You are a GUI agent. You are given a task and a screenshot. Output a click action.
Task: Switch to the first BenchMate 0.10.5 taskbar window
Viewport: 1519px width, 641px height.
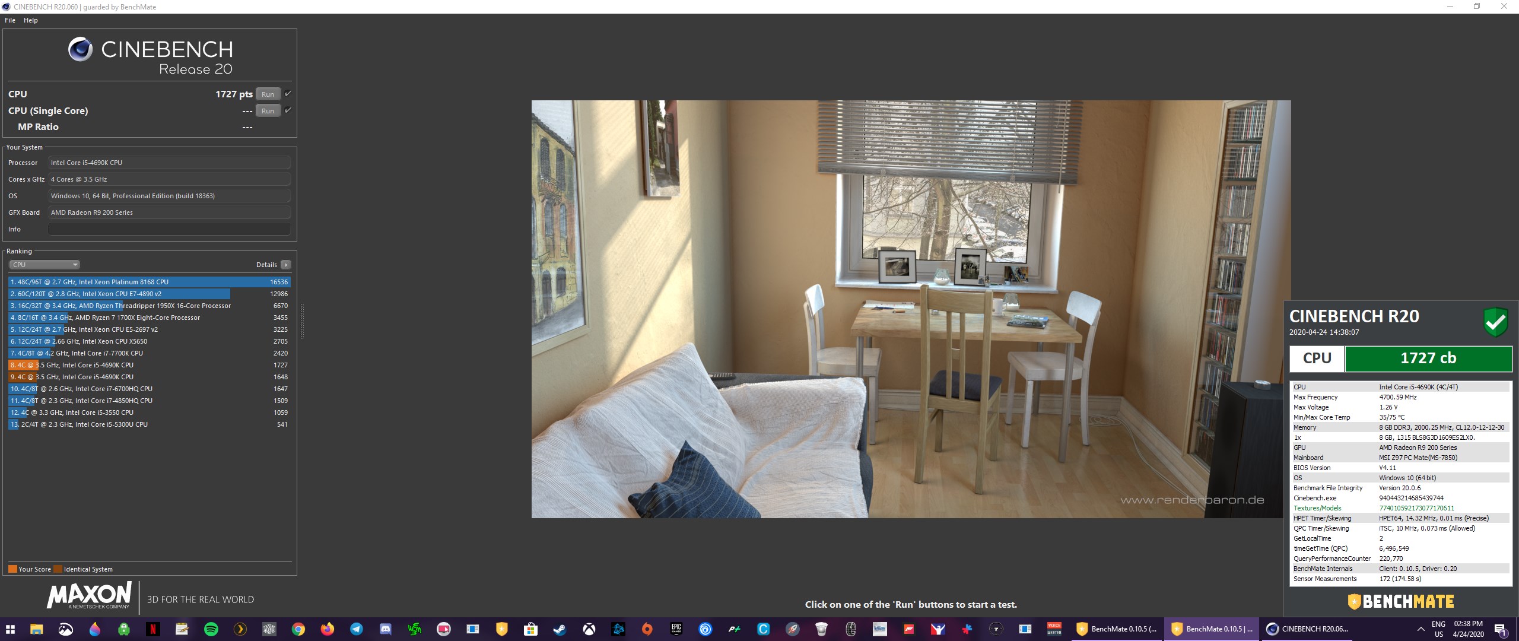(x=1117, y=629)
